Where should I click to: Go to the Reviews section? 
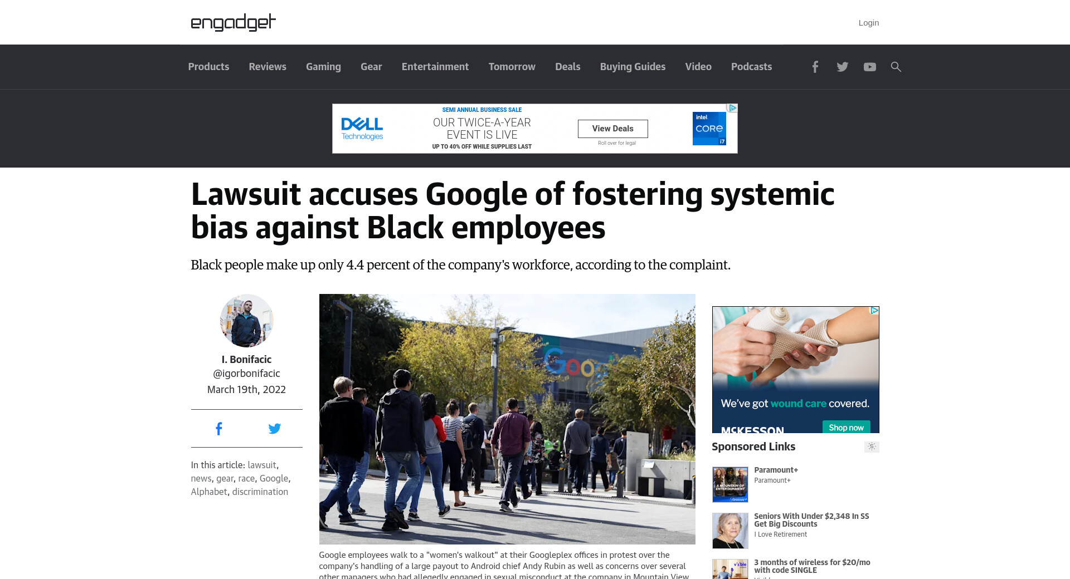[267, 67]
